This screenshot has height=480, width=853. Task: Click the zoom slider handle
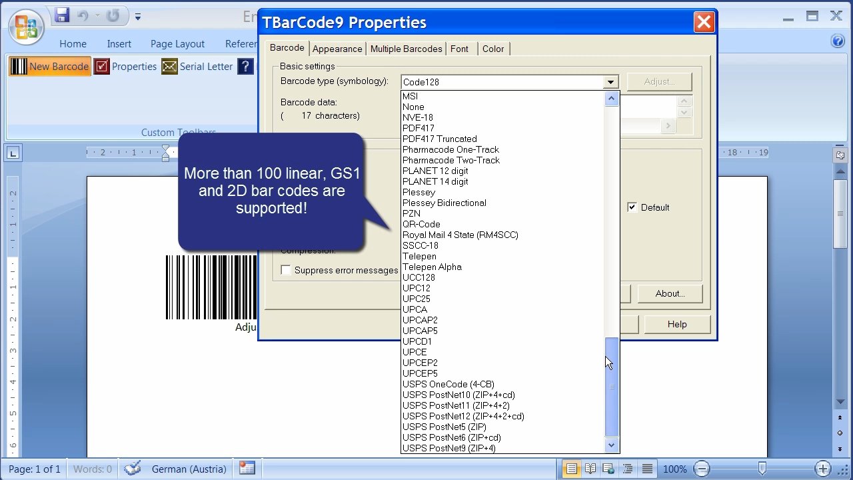(x=762, y=469)
